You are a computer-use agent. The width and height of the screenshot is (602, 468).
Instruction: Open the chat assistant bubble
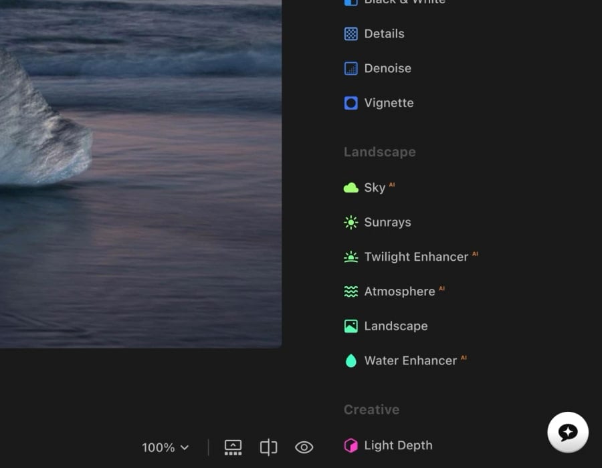pos(568,432)
